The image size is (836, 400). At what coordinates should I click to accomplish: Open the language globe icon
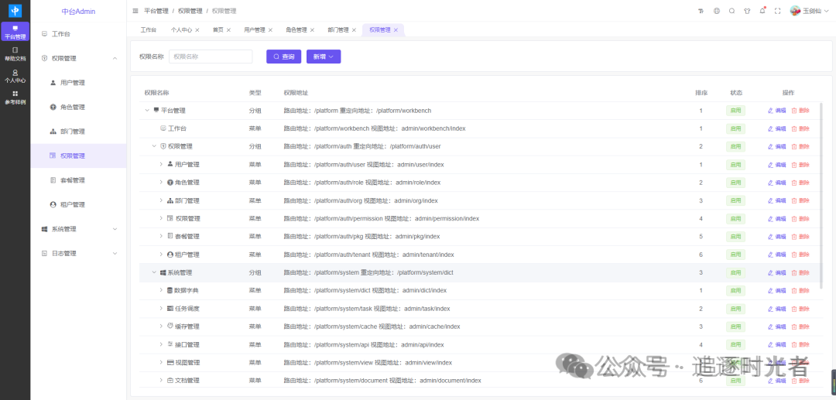click(717, 11)
